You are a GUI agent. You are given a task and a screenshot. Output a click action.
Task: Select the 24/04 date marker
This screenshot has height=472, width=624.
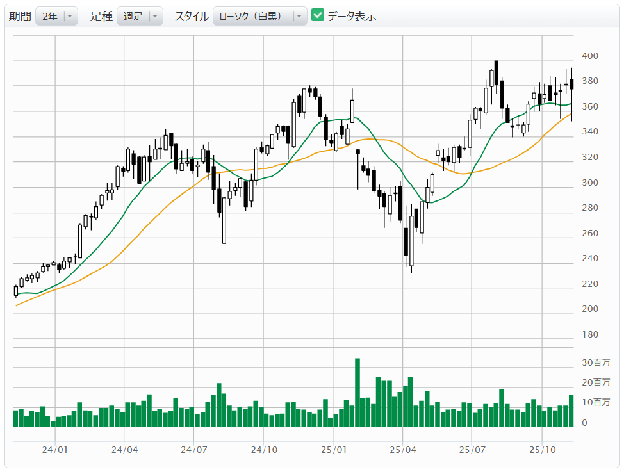pos(124,450)
